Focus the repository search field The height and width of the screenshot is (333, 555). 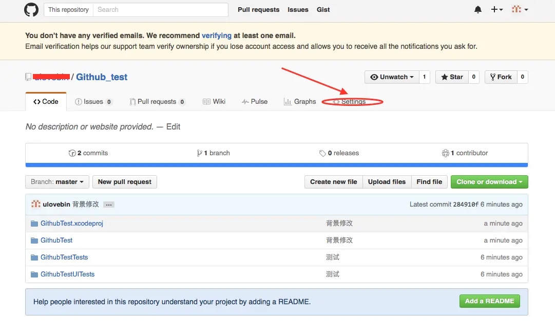tap(161, 10)
